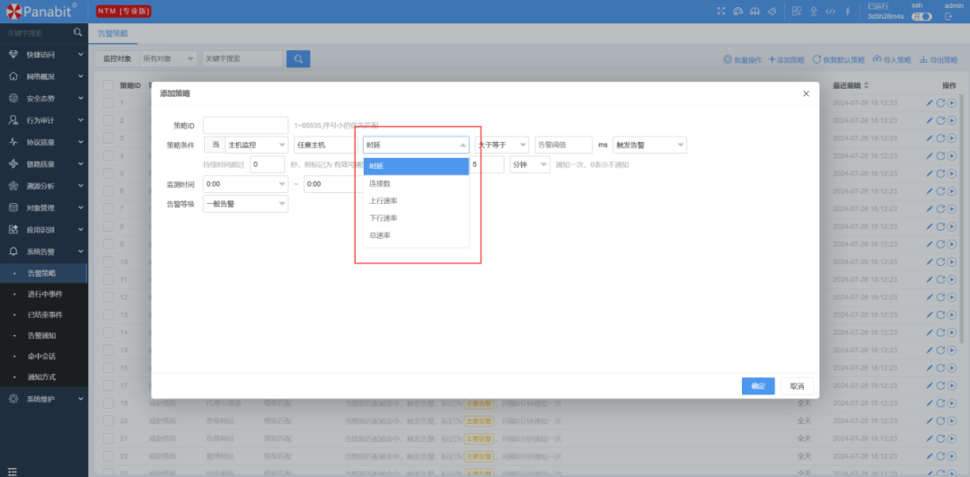Click the sidebar search magnifier icon
Viewport: 970px width, 477px height.
coord(77,32)
